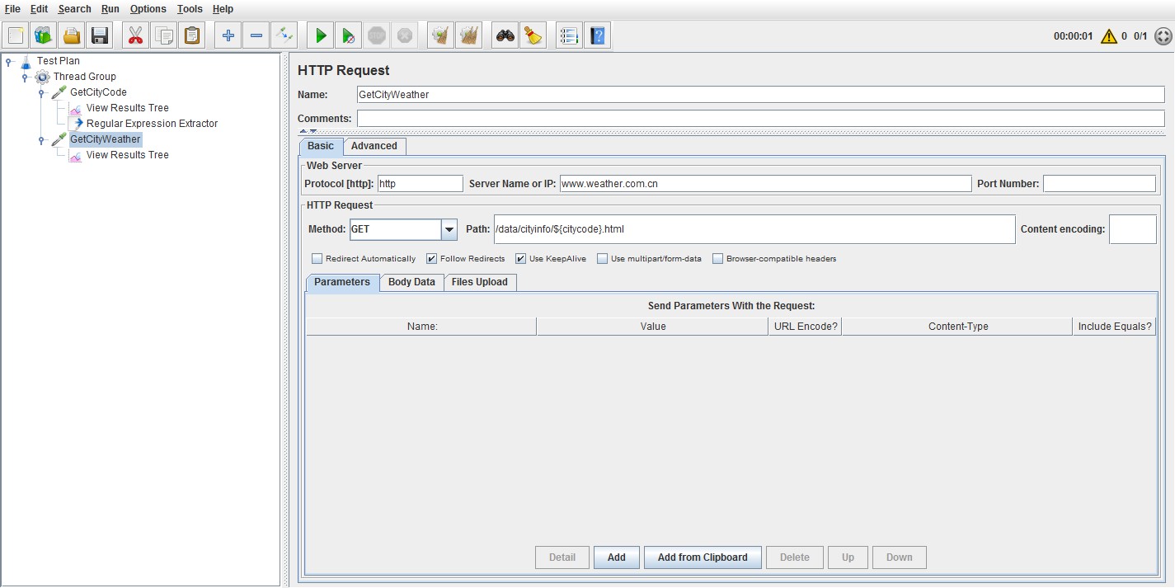Open the Help menu
This screenshot has width=1175, height=588.
223,9
